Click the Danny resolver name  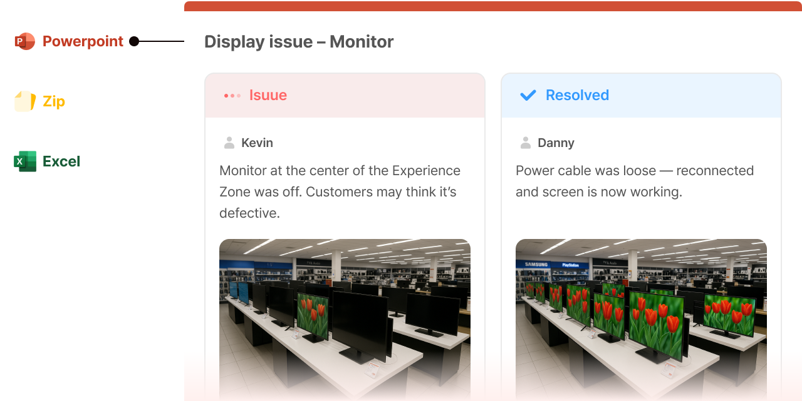coord(556,143)
